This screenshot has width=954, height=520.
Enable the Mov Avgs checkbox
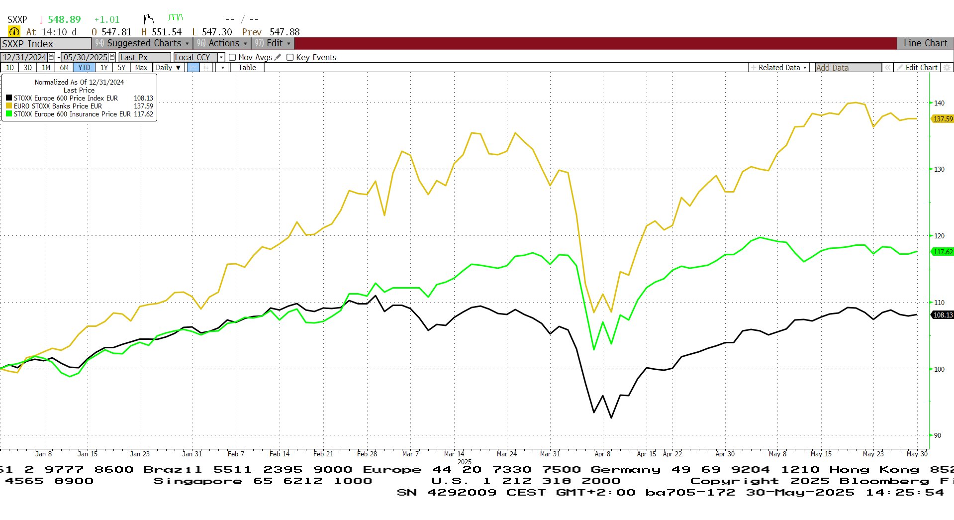click(232, 57)
